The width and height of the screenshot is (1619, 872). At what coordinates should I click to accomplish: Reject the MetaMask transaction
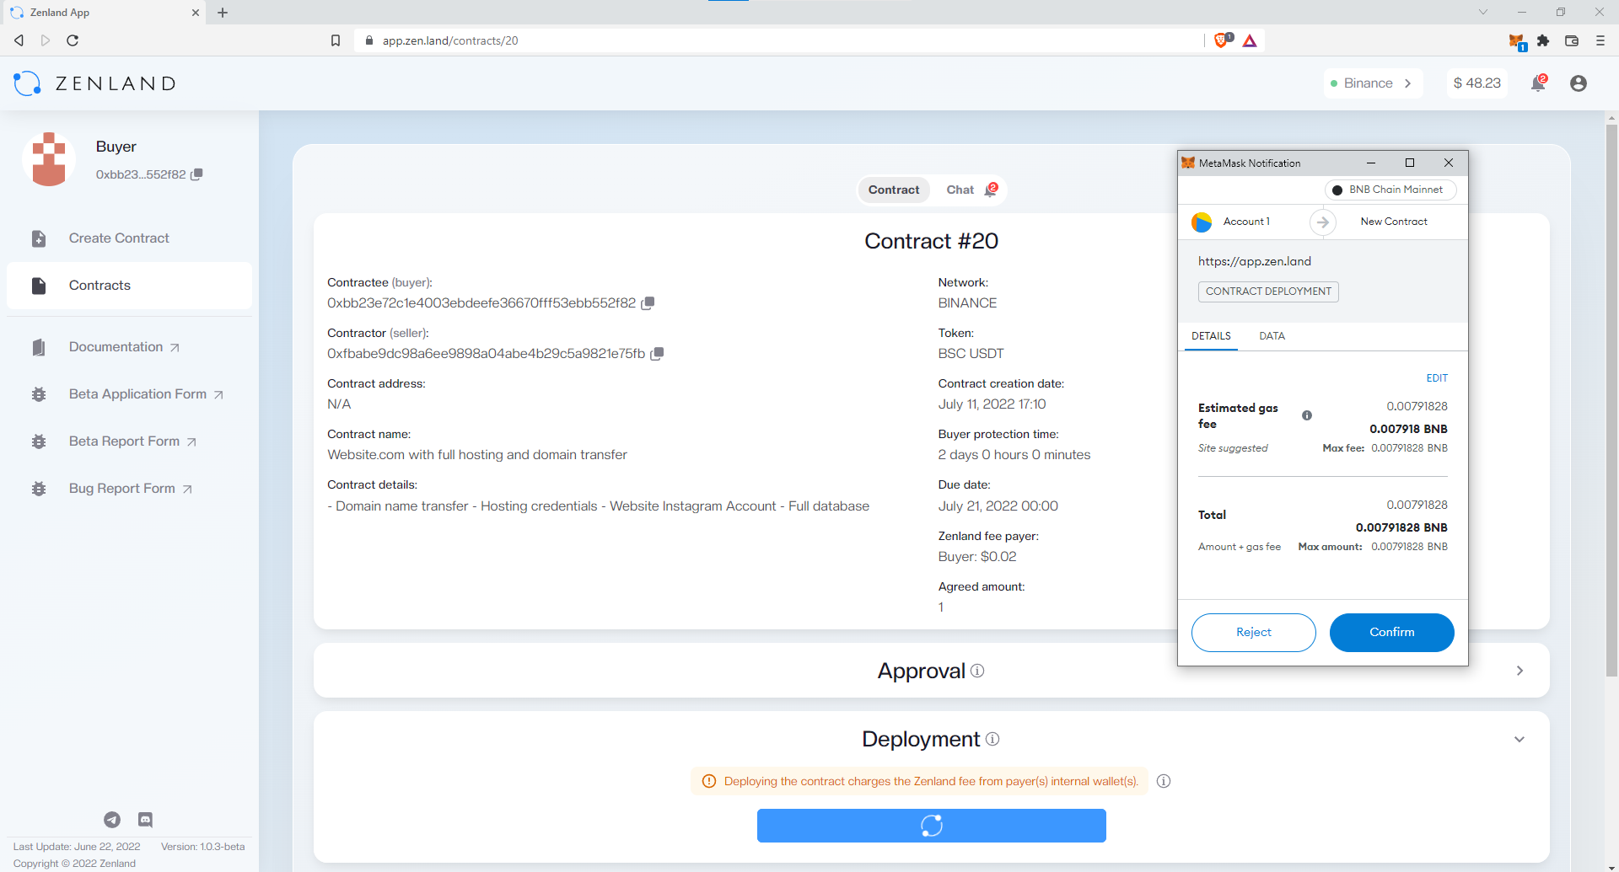pos(1254,633)
